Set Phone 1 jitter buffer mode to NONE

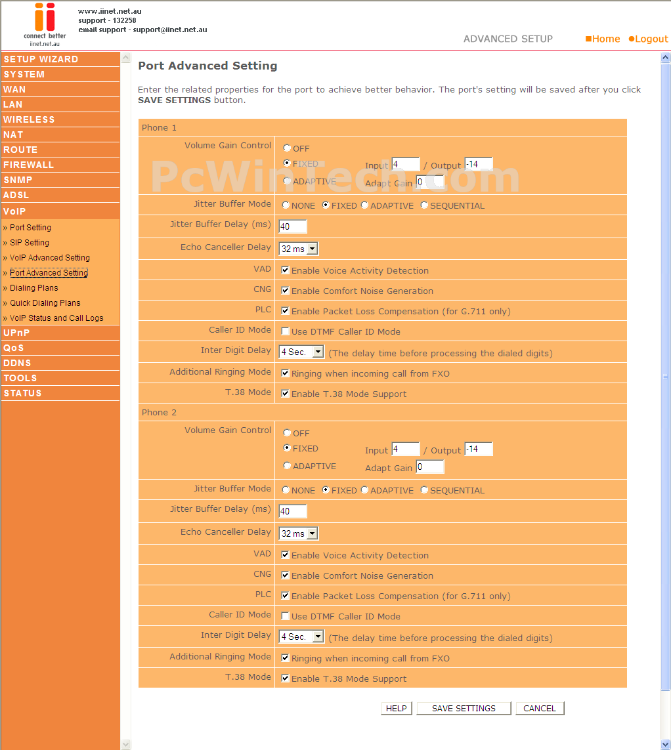pos(286,205)
